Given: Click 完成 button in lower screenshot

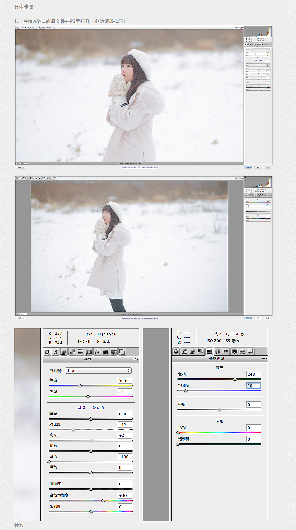Looking at the screenshot, I should 267,318.
